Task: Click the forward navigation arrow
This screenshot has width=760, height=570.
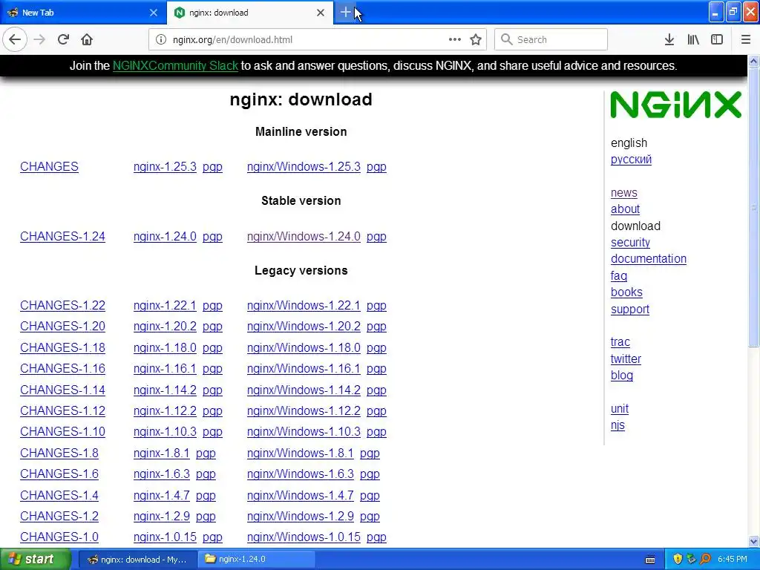Action: [x=39, y=40]
